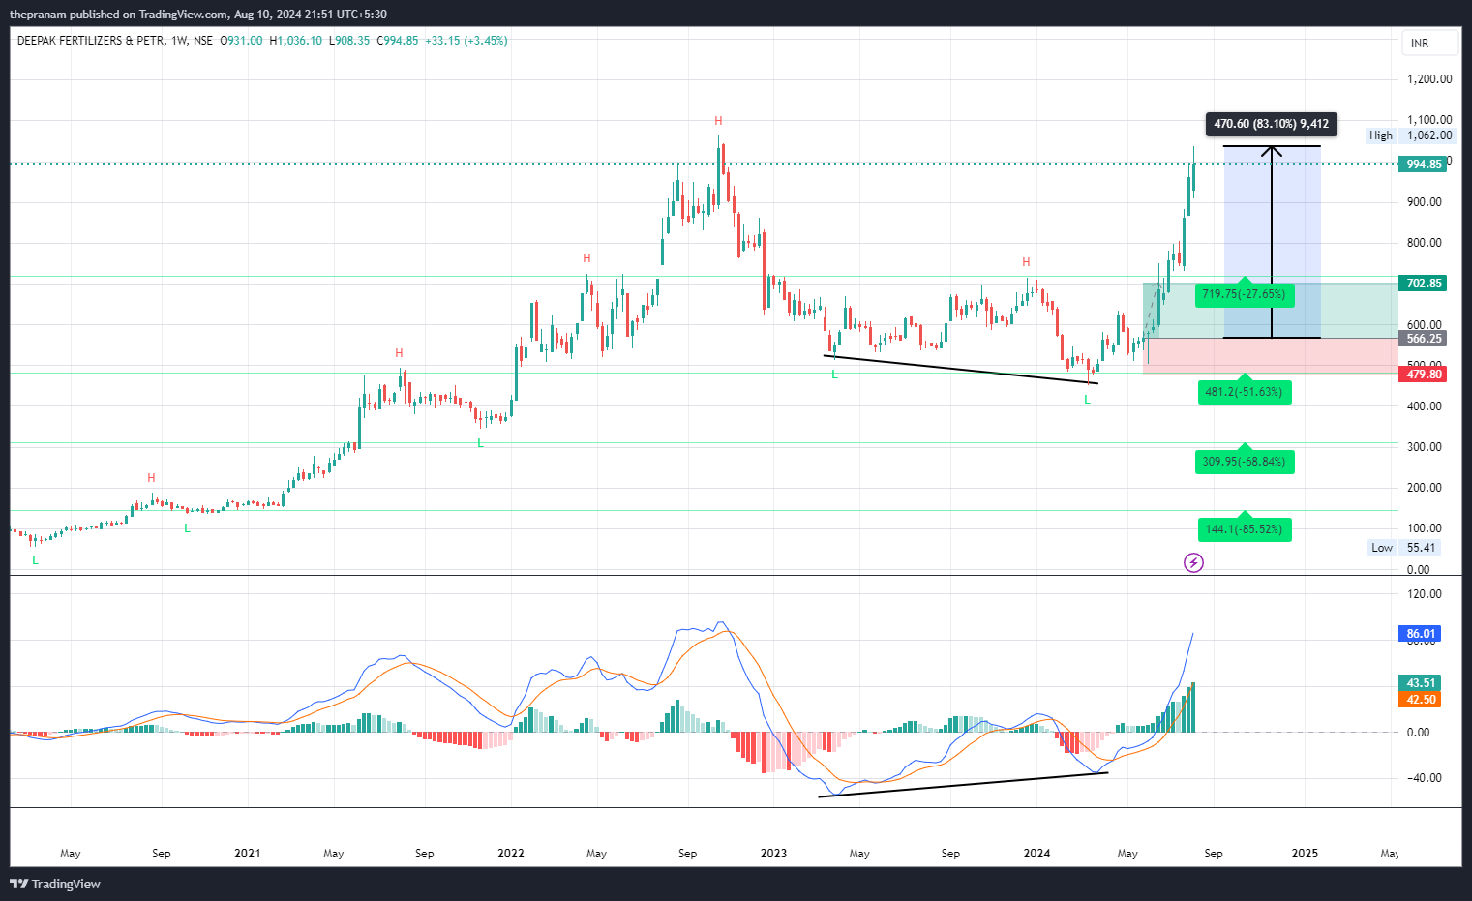Click the 1W timeframe label
The width and height of the screenshot is (1472, 901).
179,41
